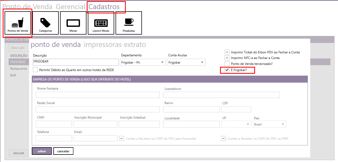This screenshot has width=338, height=162.
Task: Toggle Imprimir Ticket do Erbon PDV checkbox
Action: click(x=227, y=52)
